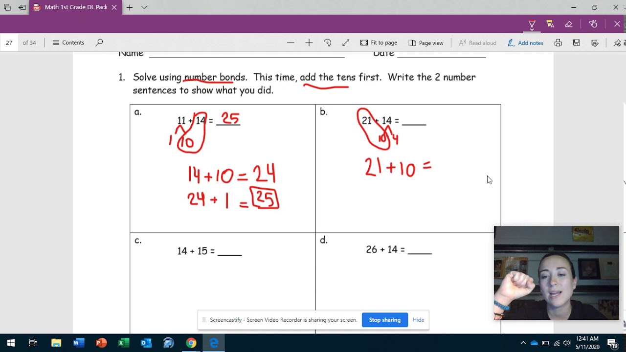Image resolution: width=626 pixels, height=352 pixels.
Task: Open the OneDrive tray icon
Action: pos(534,343)
